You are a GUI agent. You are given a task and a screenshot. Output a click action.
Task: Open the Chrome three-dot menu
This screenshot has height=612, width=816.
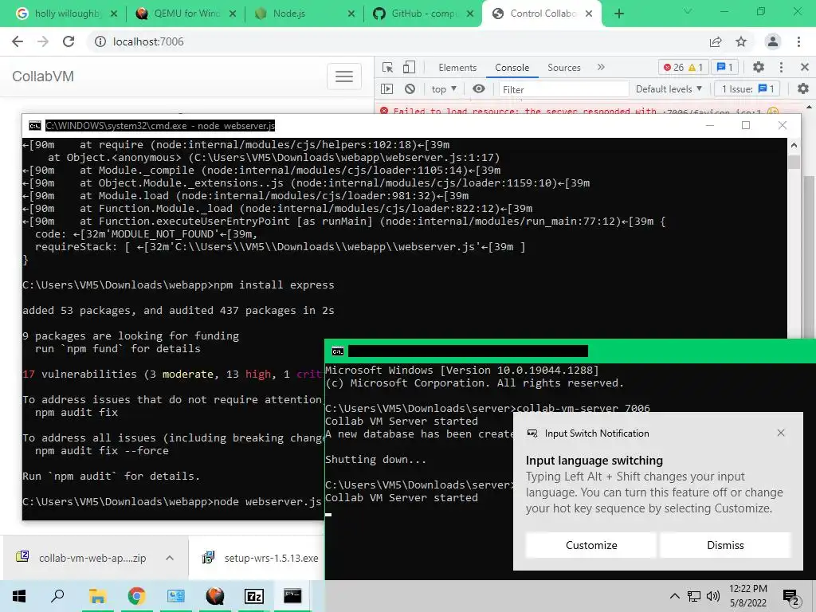(798, 41)
